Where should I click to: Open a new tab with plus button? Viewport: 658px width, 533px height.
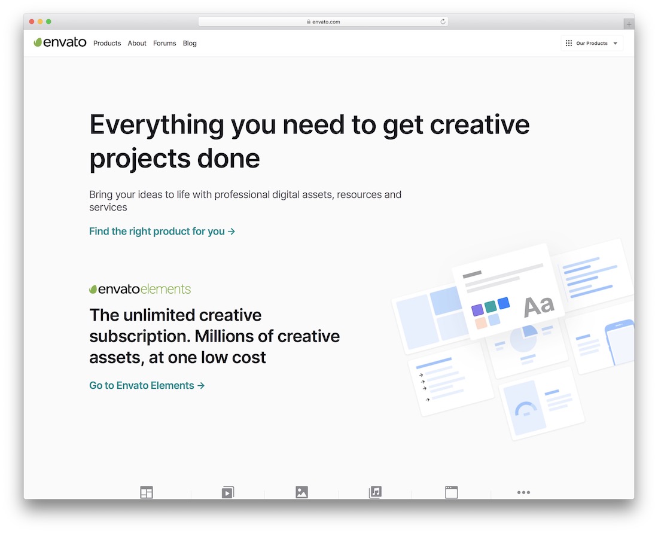coord(629,24)
